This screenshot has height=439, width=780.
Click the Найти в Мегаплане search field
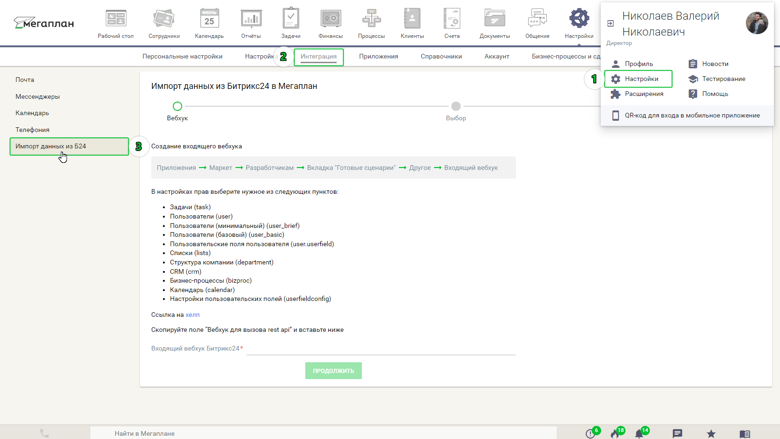[x=323, y=433]
